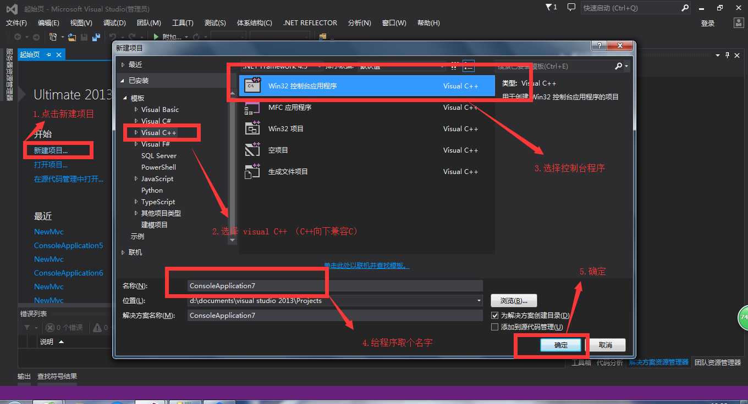Click the green Attach (附加) start button
Screen dimensions: 748x404
pos(167,37)
